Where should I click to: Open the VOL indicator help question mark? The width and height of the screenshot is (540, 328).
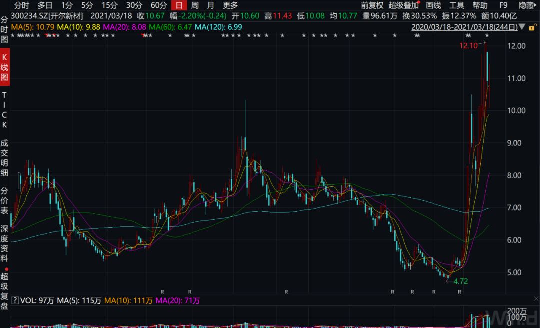14,301
